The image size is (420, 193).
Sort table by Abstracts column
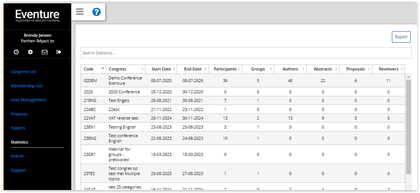[x=323, y=69]
